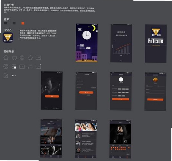Image resolution: width=172 pixels, height=161 pixels.
Task: Tap the orange rounded button on register screen
Action: (x=86, y=92)
